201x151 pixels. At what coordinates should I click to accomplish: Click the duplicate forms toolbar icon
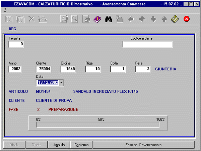click(x=20, y=19)
